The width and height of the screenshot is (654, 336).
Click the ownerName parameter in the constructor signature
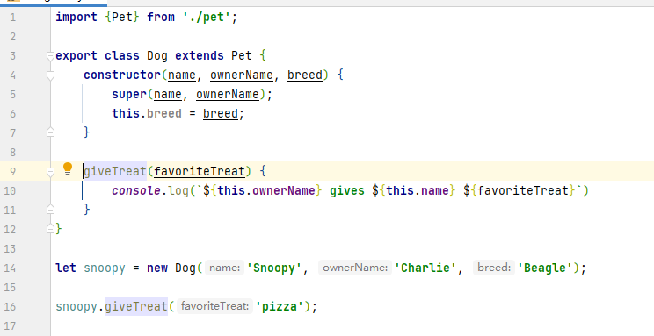tap(242, 75)
